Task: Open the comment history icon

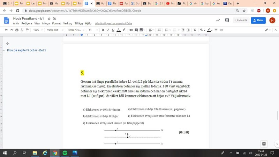Action: (x=227, y=20)
